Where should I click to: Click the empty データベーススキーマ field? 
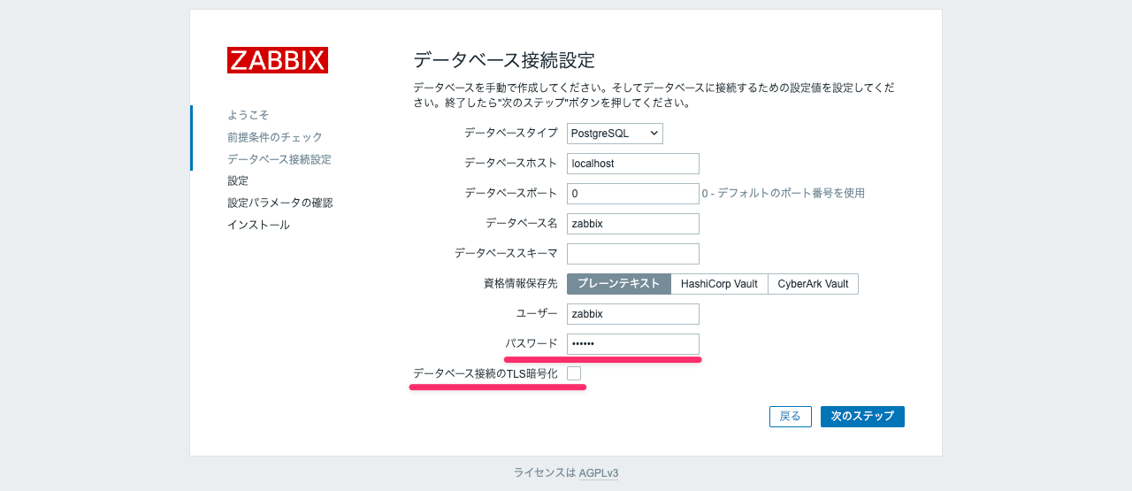coord(633,254)
